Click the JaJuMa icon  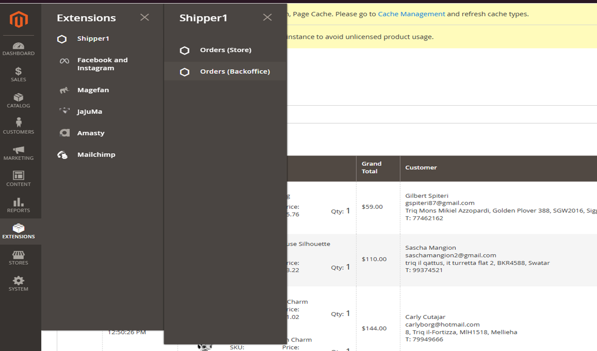coord(64,110)
